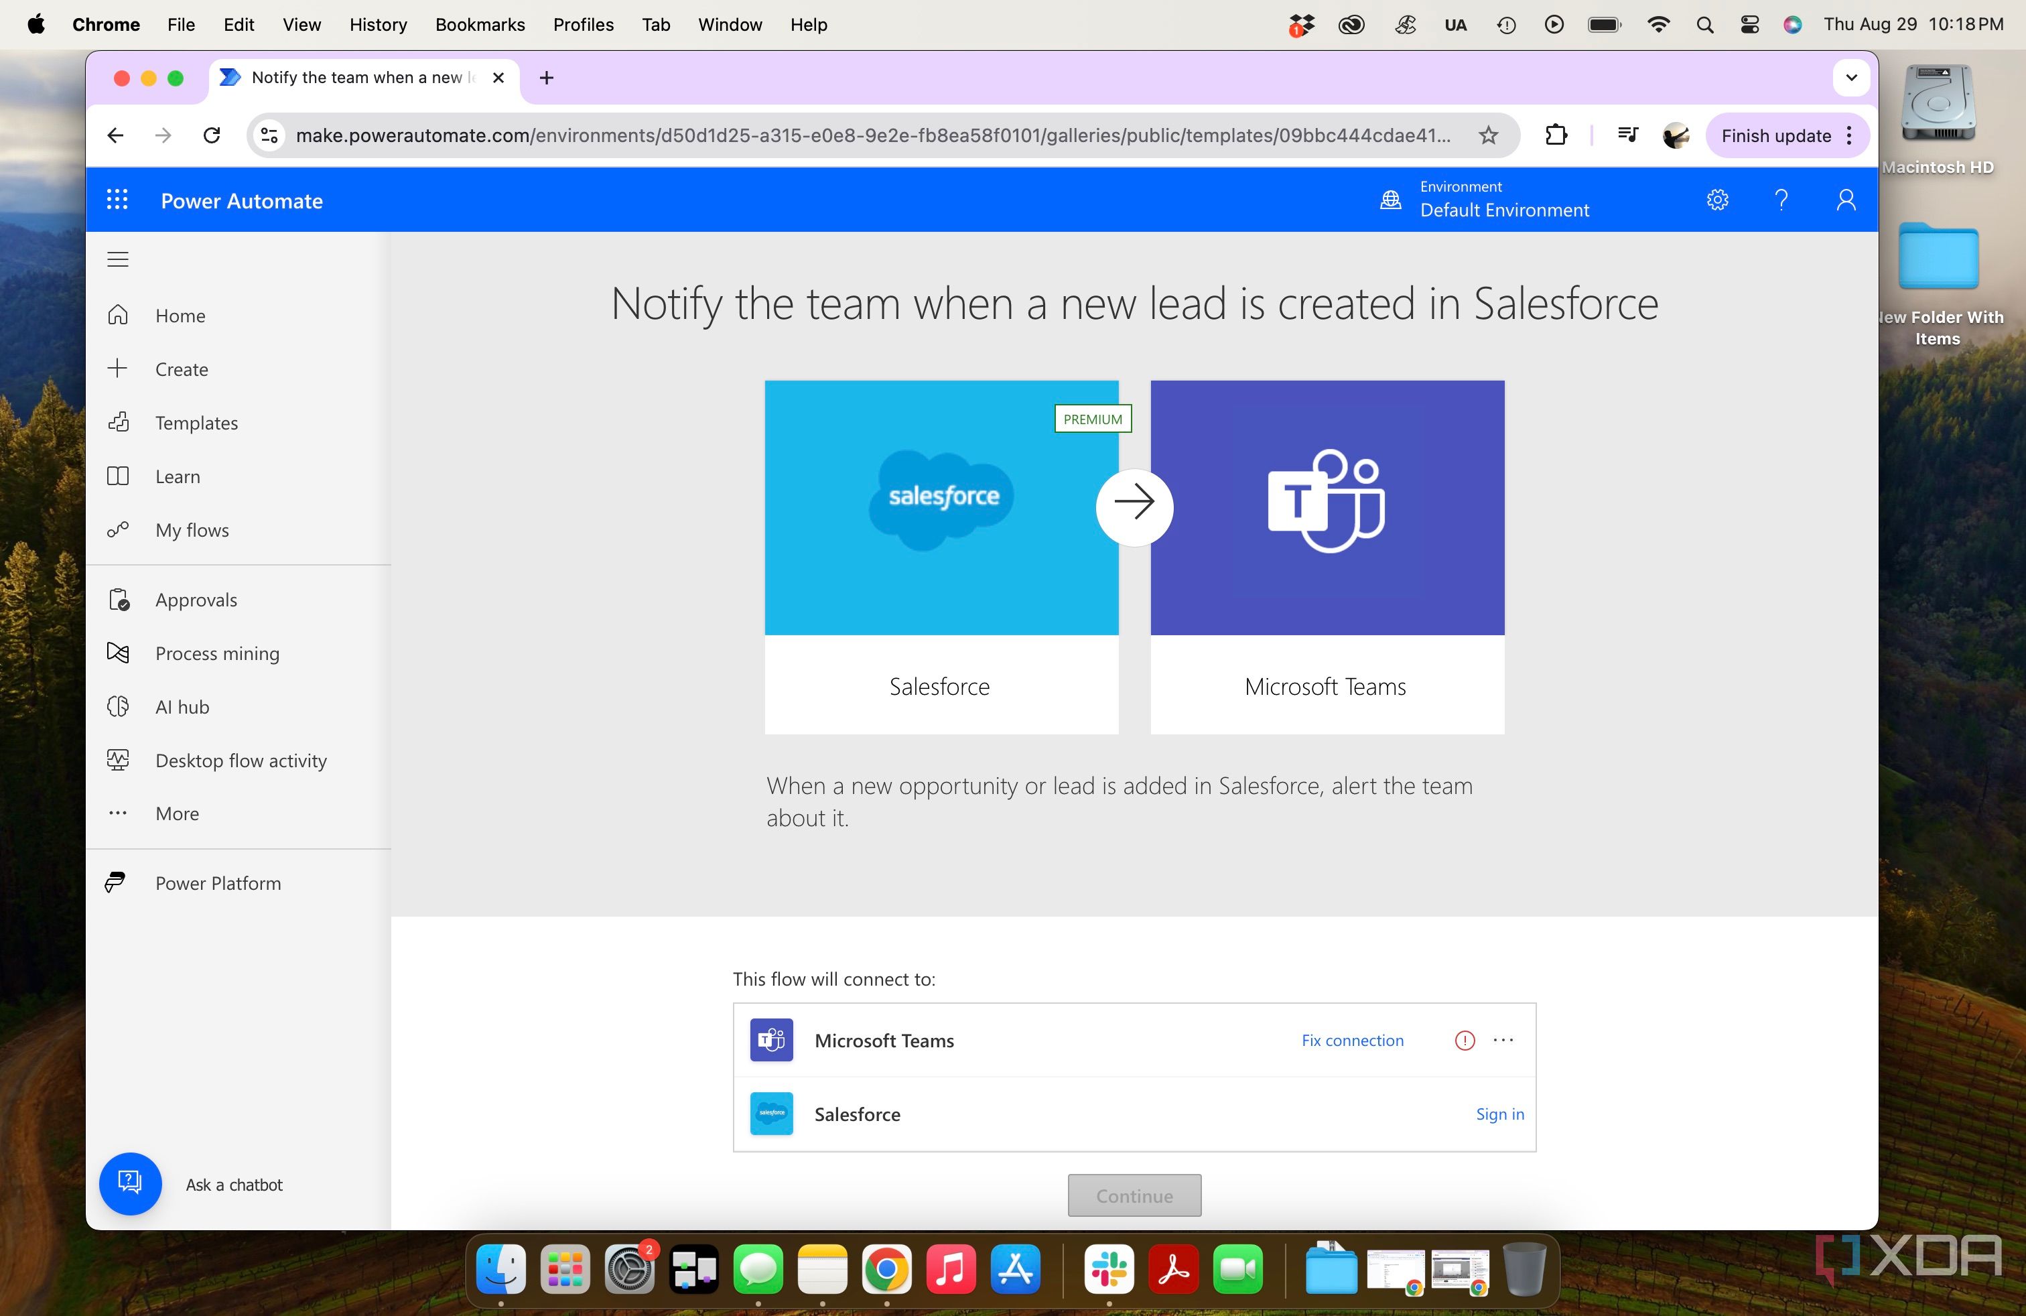Collapse the left navigation hamburger menu
This screenshot has width=2026, height=1316.
pyautogui.click(x=117, y=259)
